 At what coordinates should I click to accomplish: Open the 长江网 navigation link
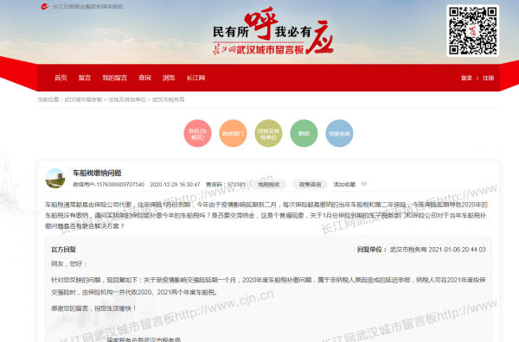coord(195,78)
